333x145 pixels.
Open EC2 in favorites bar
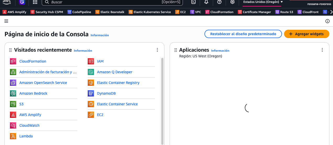(181, 12)
